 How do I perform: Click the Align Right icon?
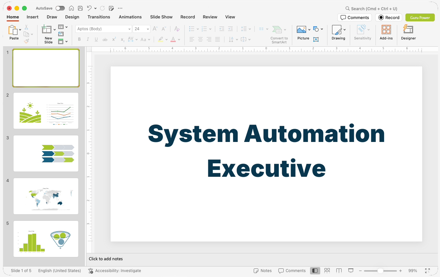coord(209,39)
